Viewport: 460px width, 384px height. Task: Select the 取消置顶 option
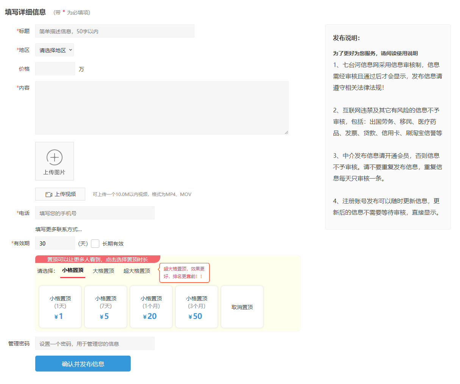242,307
